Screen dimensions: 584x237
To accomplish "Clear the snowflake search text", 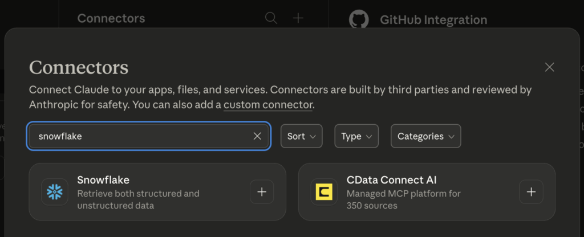I will [257, 136].
